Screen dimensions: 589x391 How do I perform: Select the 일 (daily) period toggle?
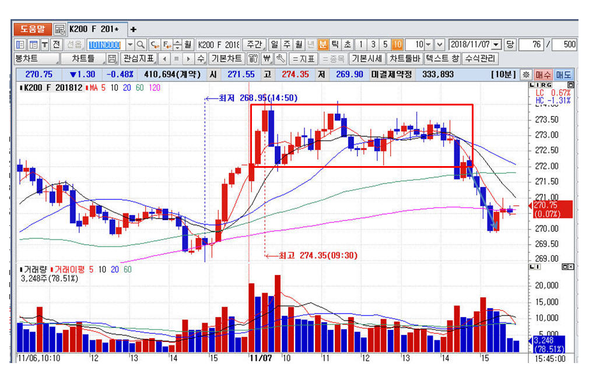(x=274, y=44)
